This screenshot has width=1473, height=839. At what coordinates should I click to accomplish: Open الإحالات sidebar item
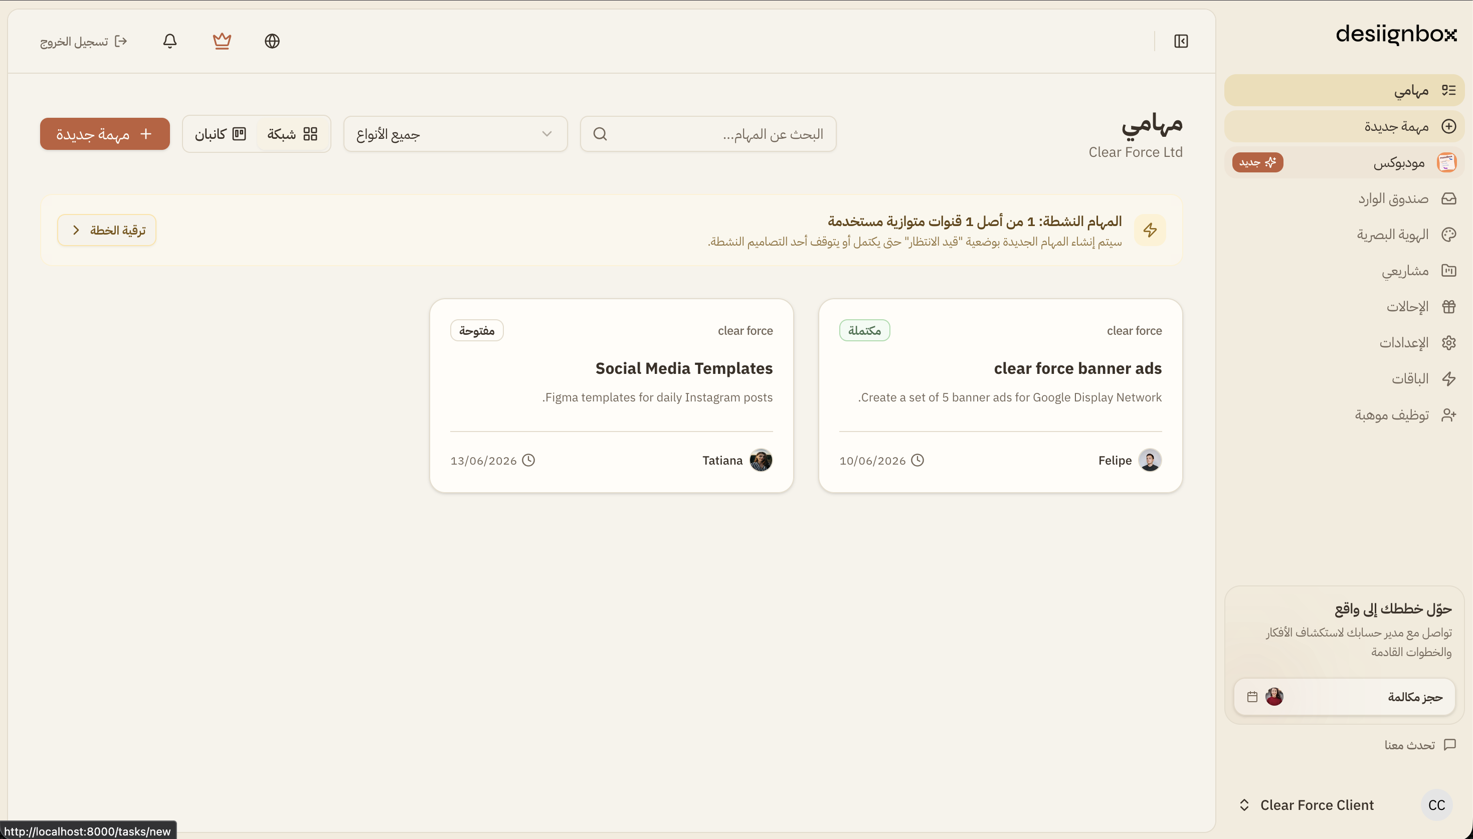1344,307
